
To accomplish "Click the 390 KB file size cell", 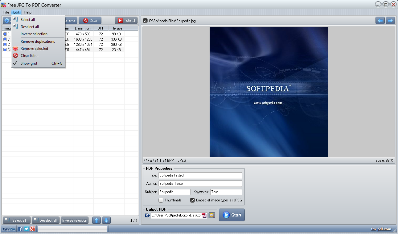I will pyautogui.click(x=117, y=45).
